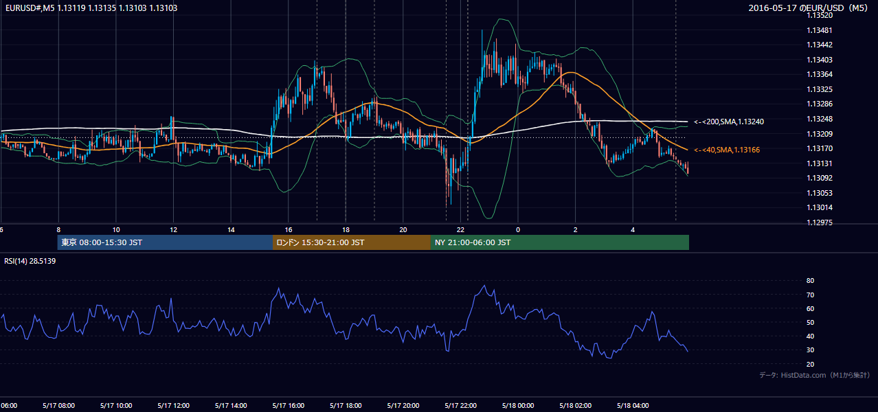Click hour 12 on the price chart time axis

click(x=173, y=230)
